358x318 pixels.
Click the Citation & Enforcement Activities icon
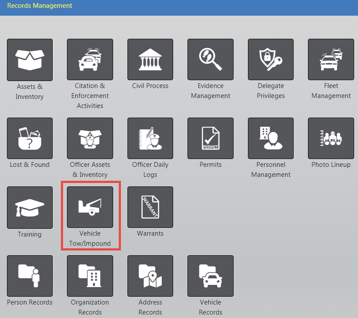tap(90, 60)
